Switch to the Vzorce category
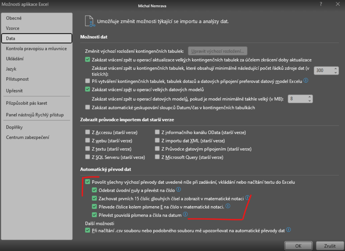Screen dimensions: 345x251 37,28
